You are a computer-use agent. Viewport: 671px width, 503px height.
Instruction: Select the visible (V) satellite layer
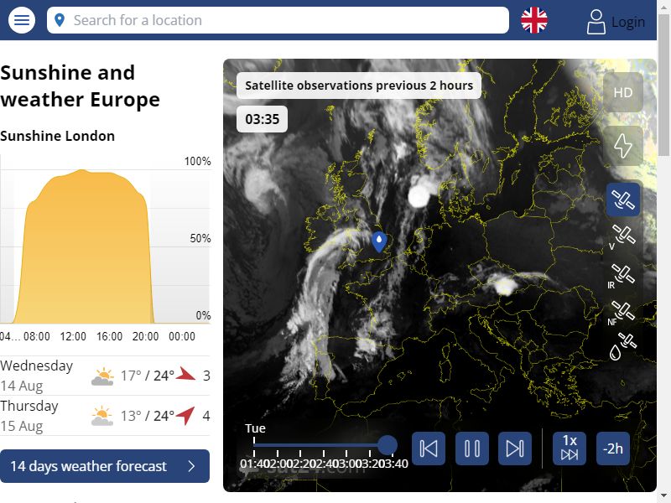click(x=623, y=236)
